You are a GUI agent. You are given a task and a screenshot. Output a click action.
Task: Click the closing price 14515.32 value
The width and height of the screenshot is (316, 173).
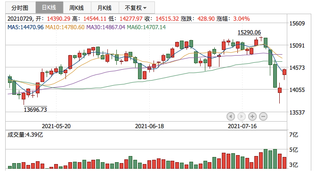167,19
